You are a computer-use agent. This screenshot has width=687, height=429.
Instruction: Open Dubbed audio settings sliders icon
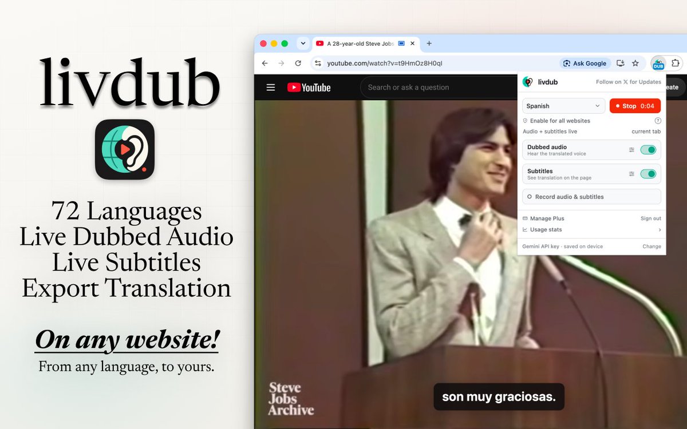click(631, 150)
